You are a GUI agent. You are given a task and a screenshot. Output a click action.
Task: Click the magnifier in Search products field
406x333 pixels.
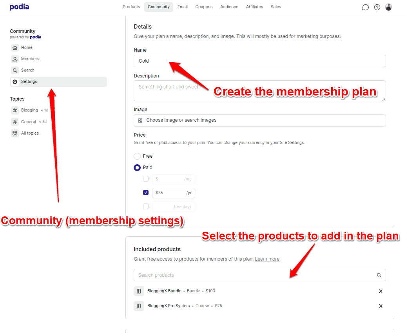[379, 275]
